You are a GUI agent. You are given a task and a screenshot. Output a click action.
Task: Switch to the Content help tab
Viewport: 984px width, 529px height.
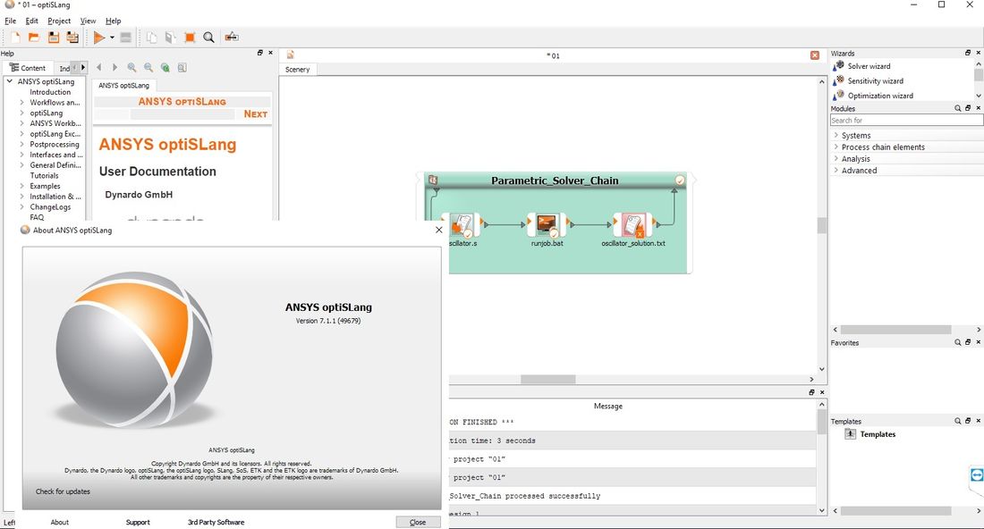28,68
